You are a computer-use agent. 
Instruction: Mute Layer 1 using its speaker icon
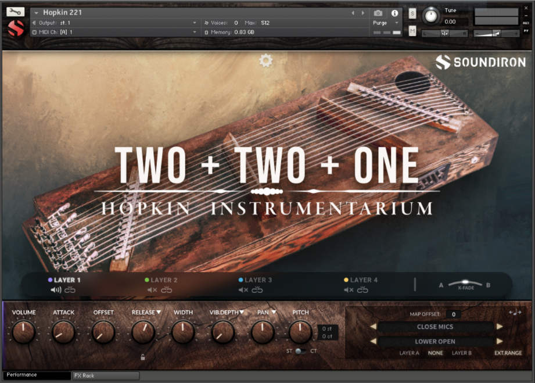tap(57, 289)
